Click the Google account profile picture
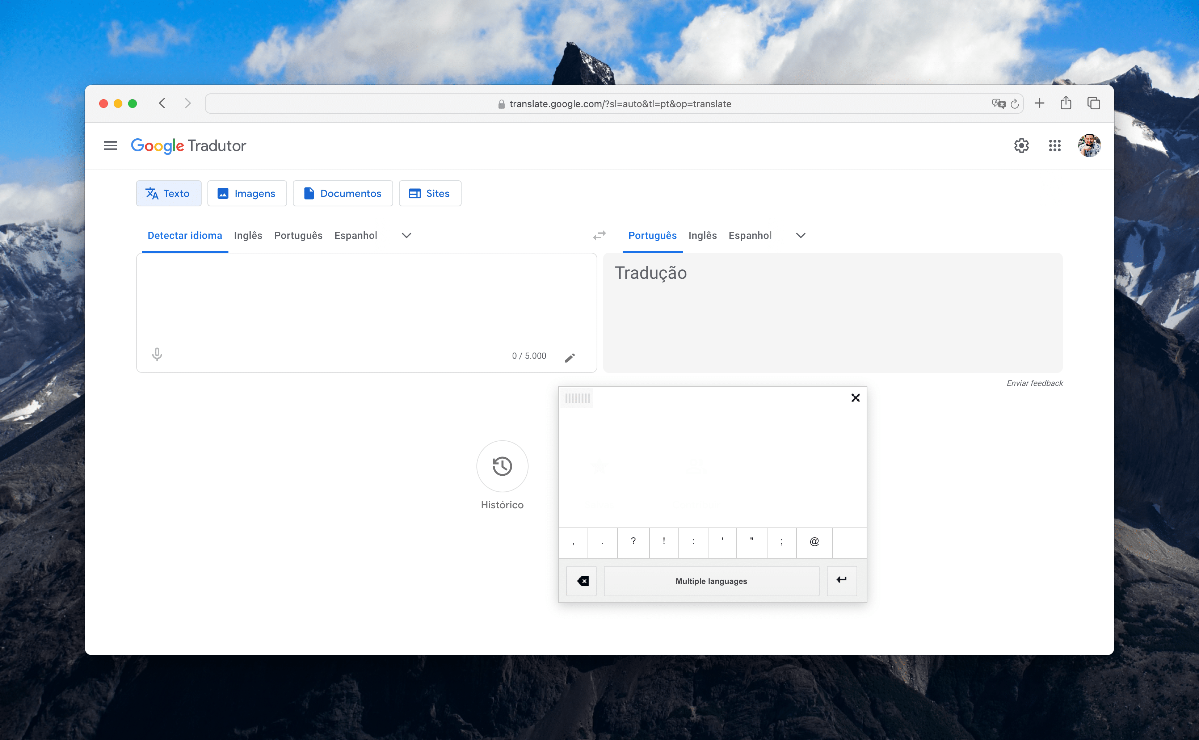Screen dimensions: 1199x740 [1089, 146]
